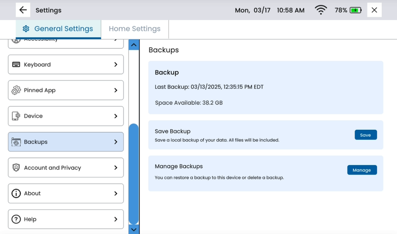Expand Account and Privacy via its chevron
Image resolution: width=397 pixels, height=234 pixels.
tap(116, 168)
